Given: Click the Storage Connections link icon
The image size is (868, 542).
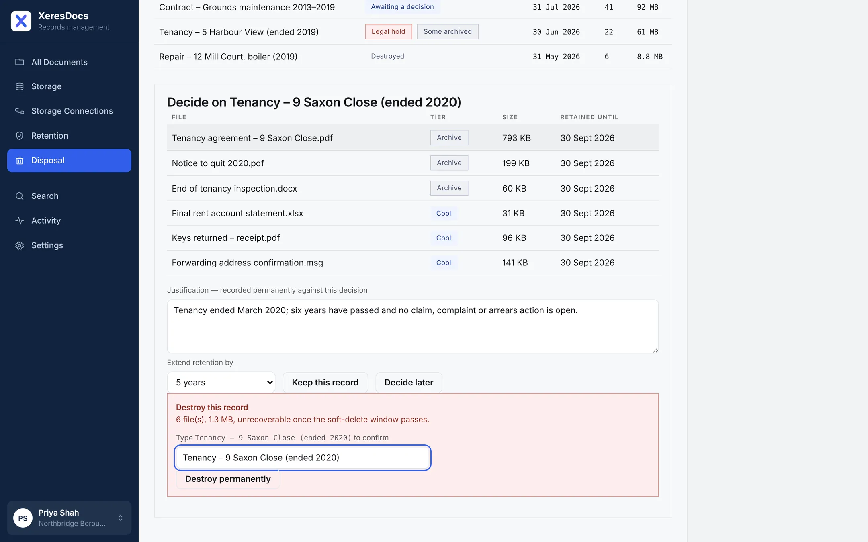Looking at the screenshot, I should [x=19, y=111].
